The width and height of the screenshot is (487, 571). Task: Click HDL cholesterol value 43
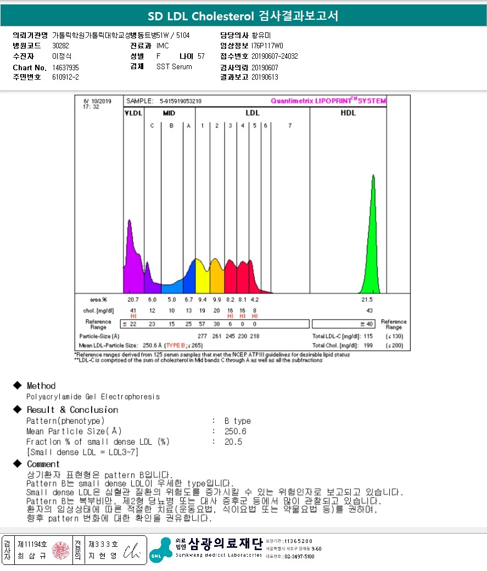click(370, 311)
